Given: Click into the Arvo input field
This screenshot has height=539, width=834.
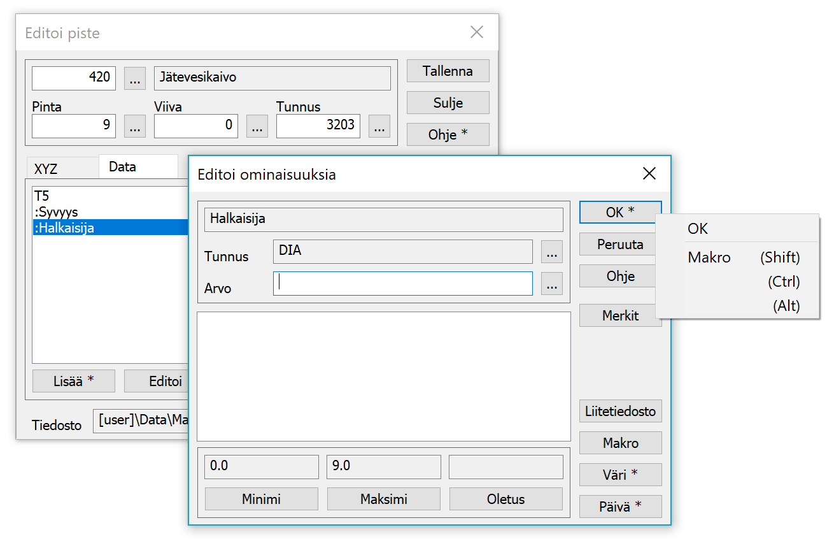Looking at the screenshot, I should point(402,284).
